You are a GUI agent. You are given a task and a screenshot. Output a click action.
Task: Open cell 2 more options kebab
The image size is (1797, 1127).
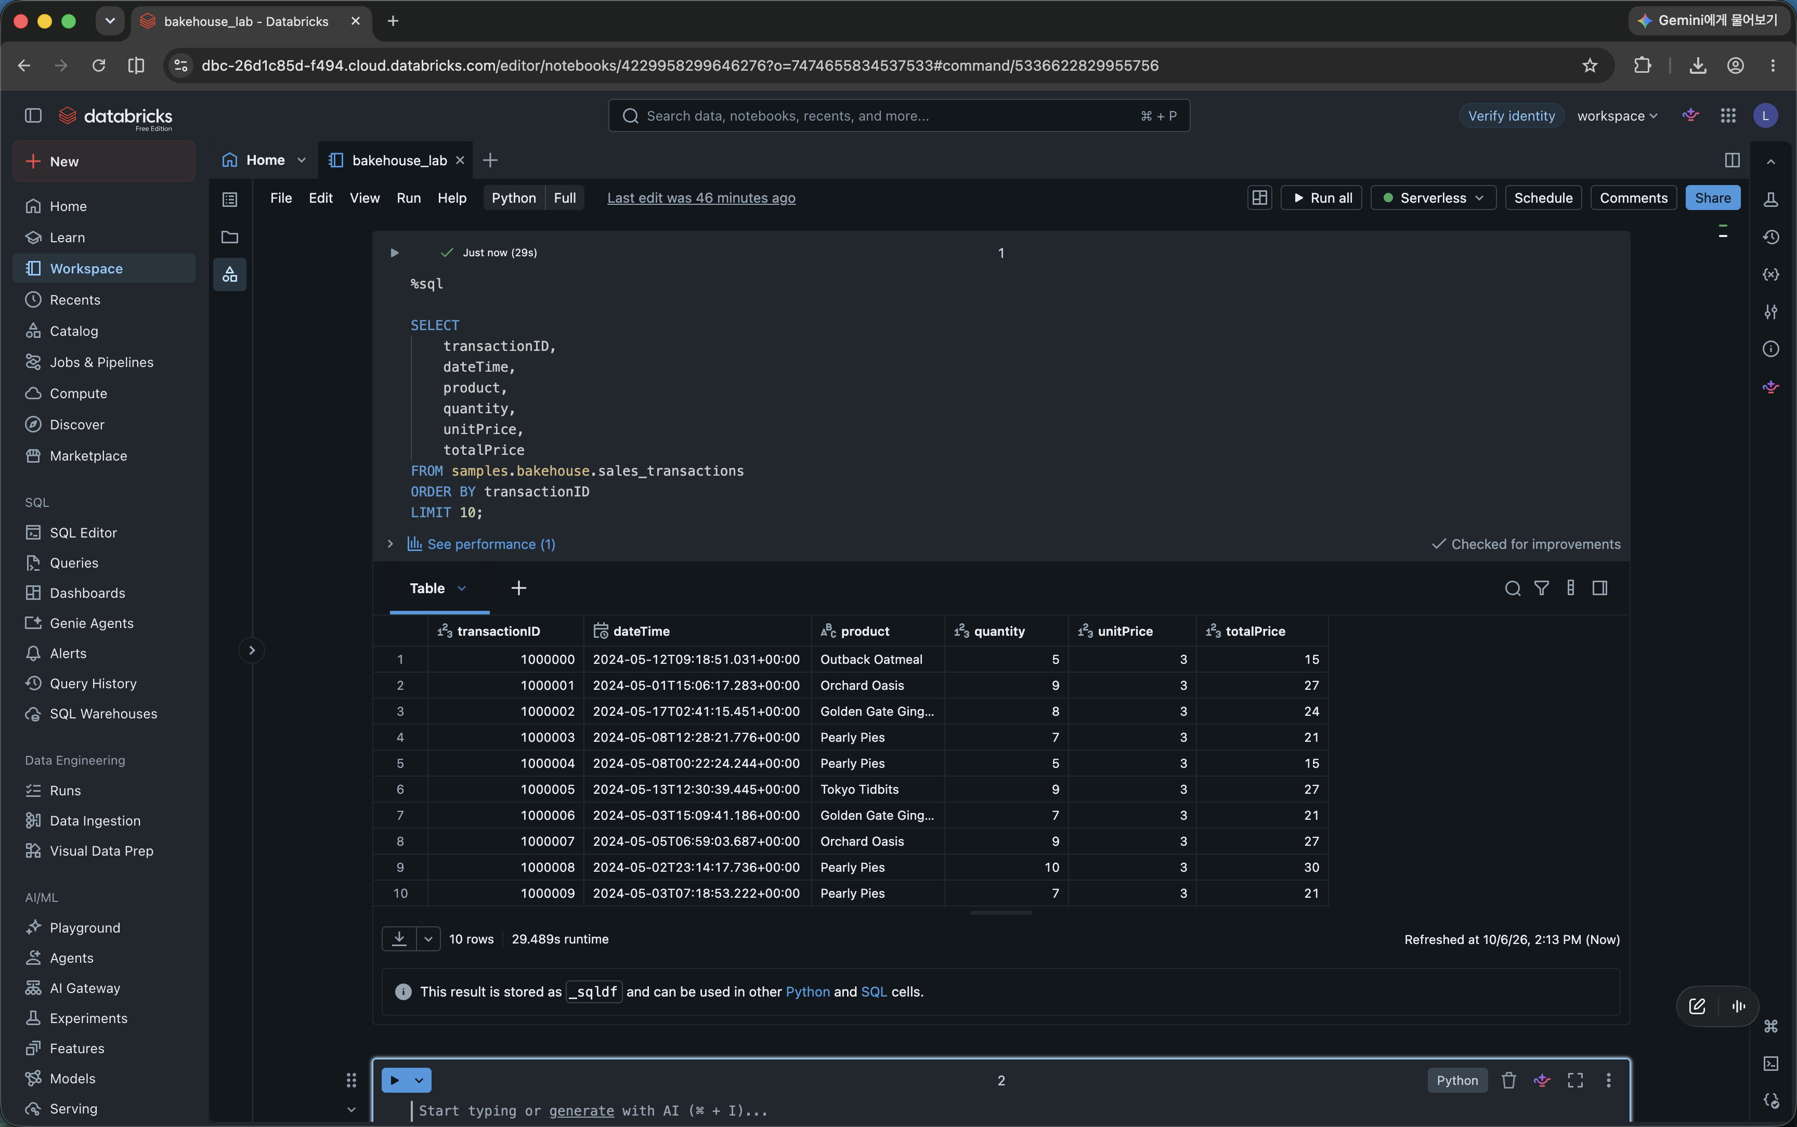pos(1608,1080)
